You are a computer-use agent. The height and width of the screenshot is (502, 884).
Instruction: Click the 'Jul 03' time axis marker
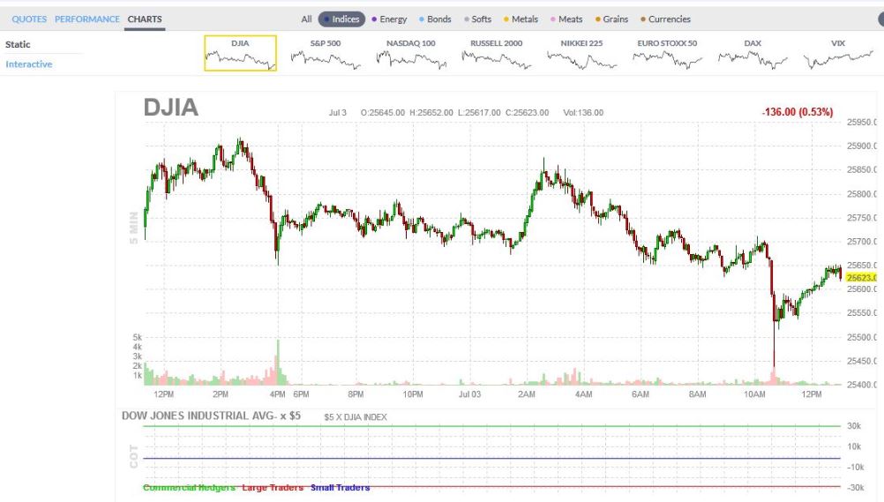tap(469, 394)
